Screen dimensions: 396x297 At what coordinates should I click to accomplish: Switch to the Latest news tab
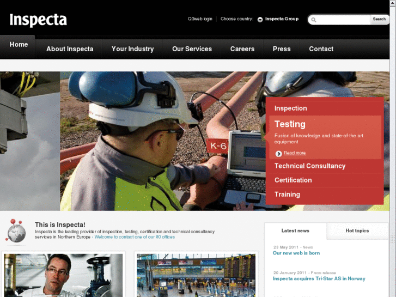click(295, 231)
